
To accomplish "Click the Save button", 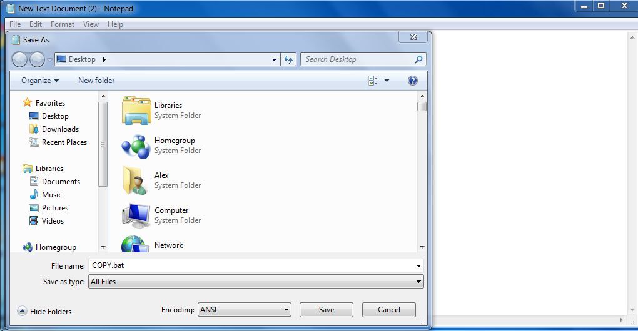I will pos(327,310).
